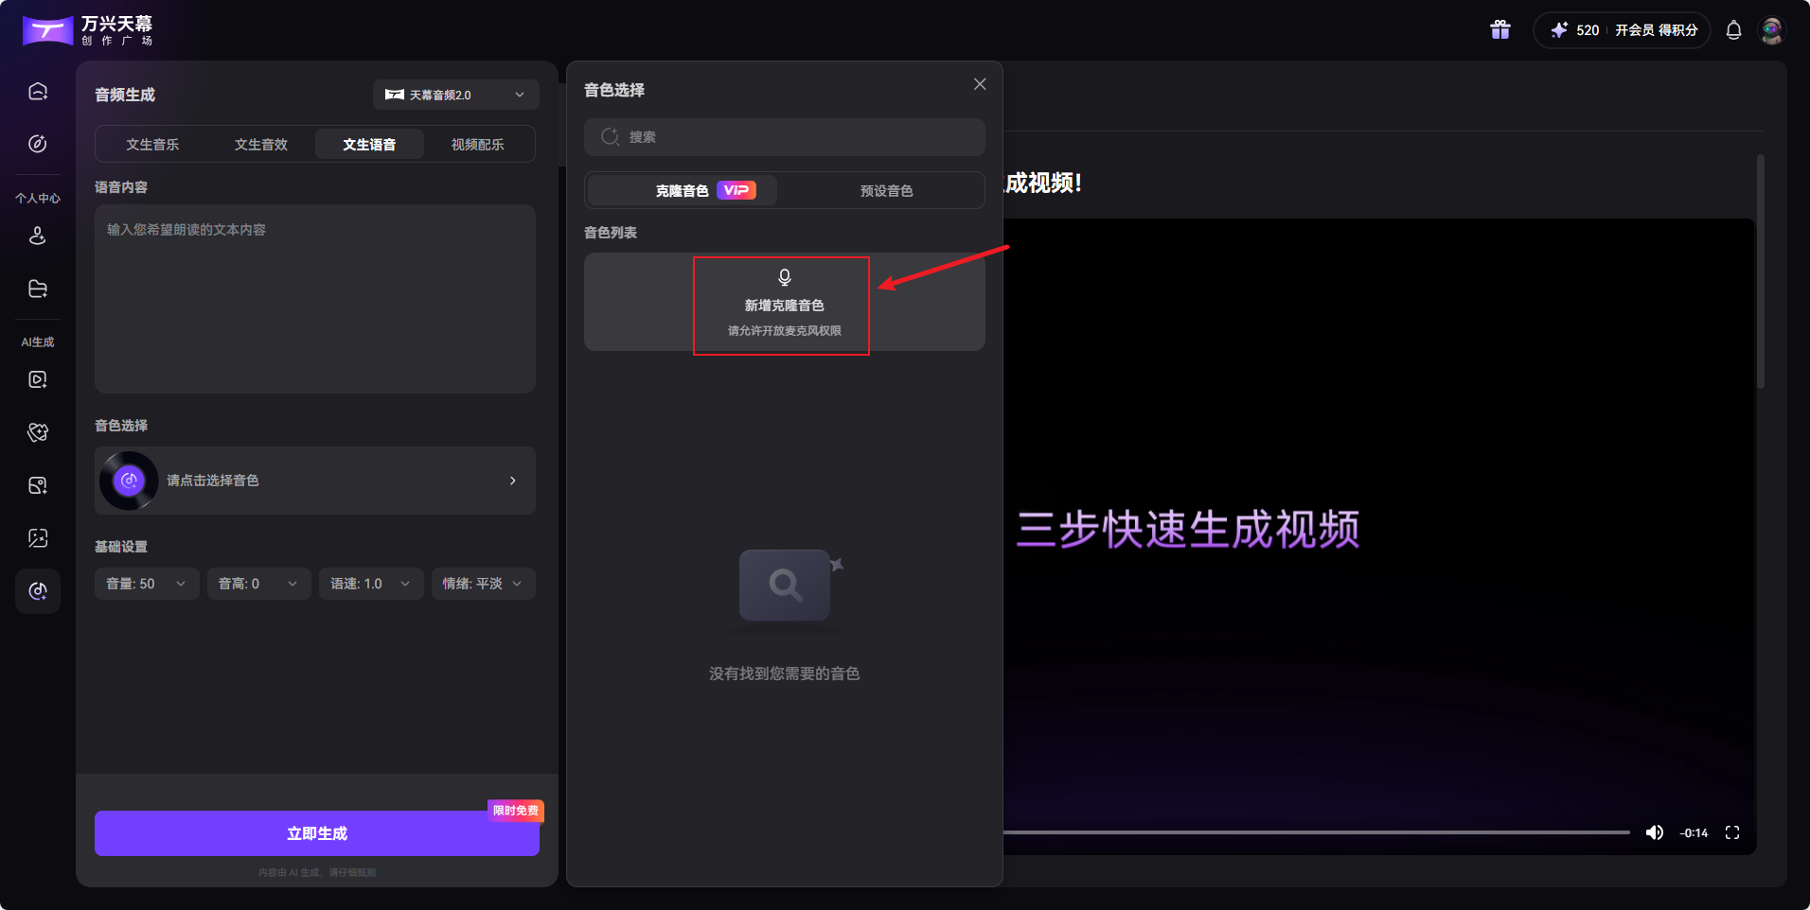Open the 天幕音频2.0 model dropdown
This screenshot has width=1810, height=910.
coord(455,95)
